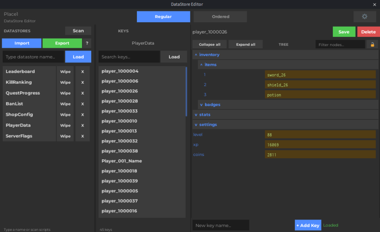Focus the New key name field
Image resolution: width=380 pixels, height=232 pixels.
[221, 225]
